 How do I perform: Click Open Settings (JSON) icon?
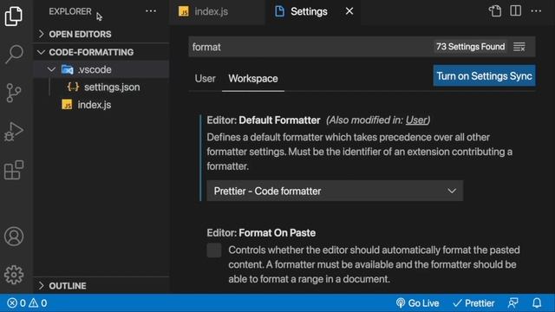[x=495, y=11]
